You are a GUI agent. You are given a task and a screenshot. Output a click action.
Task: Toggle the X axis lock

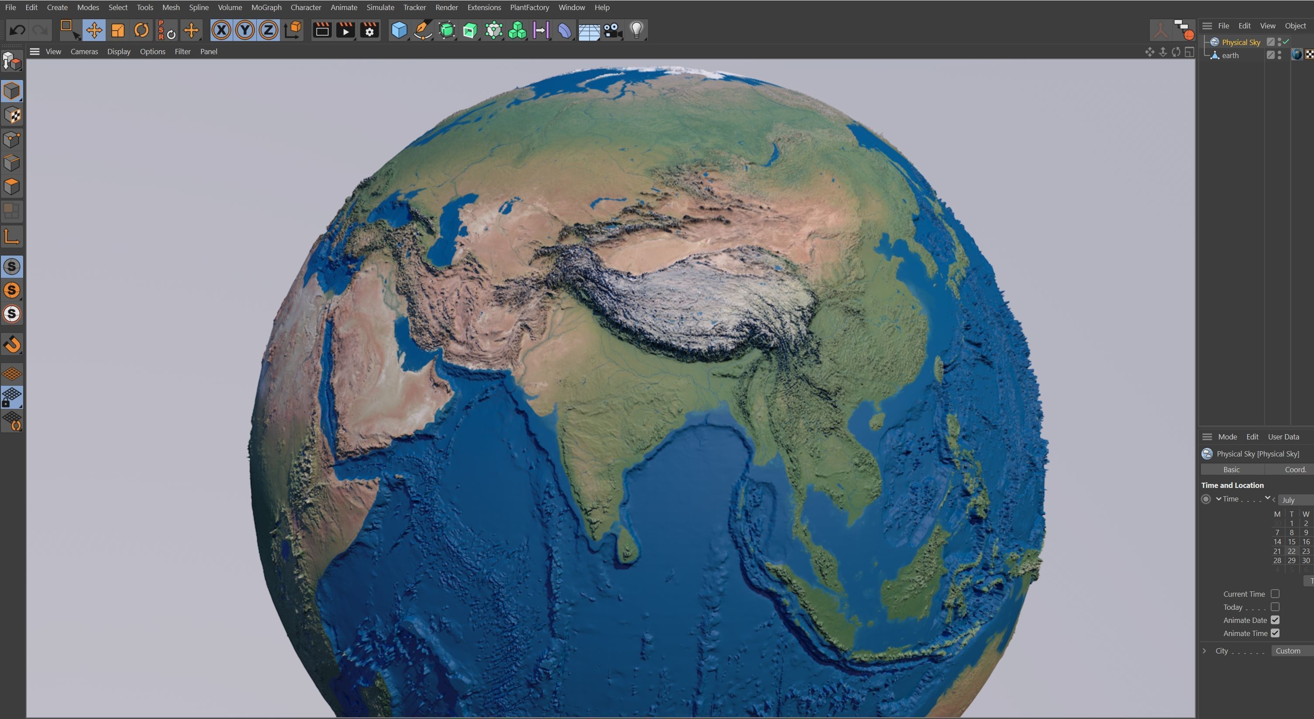click(221, 30)
